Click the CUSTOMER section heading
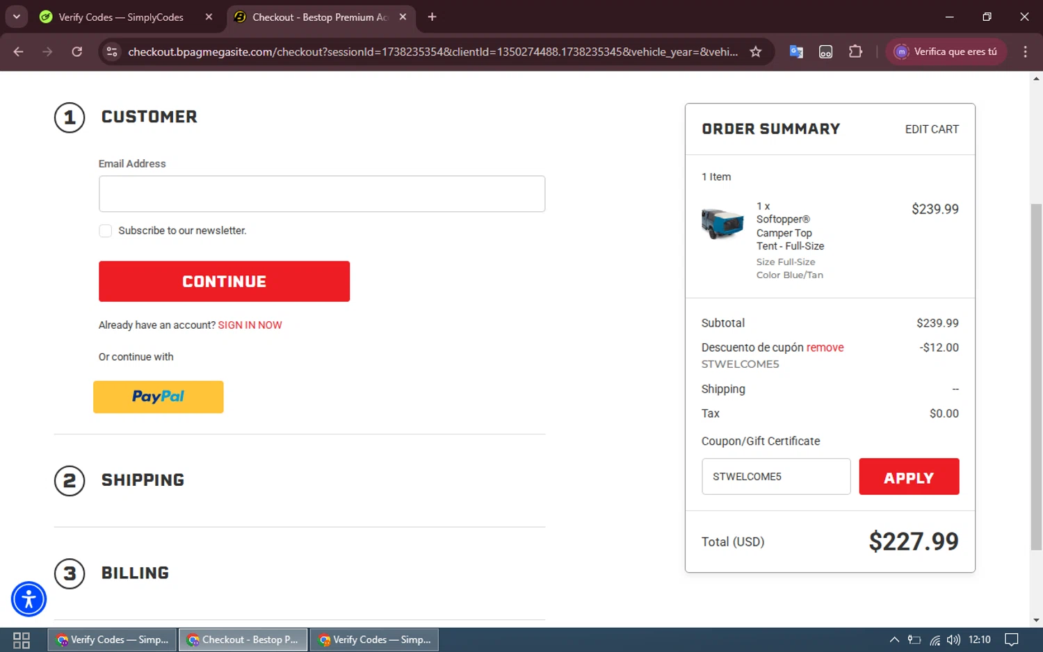 149,117
